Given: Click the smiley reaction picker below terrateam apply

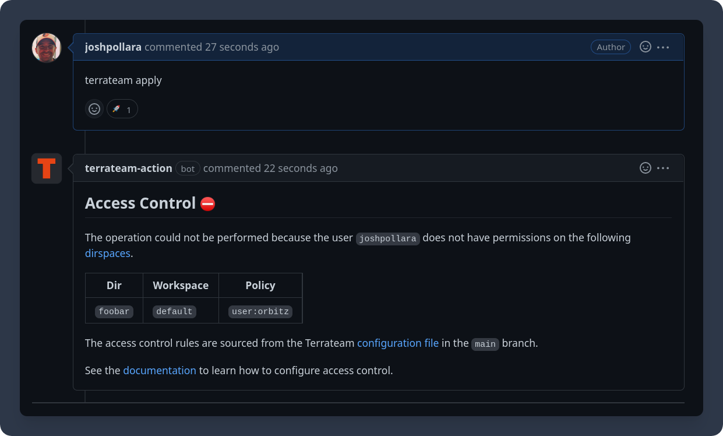Looking at the screenshot, I should click(x=94, y=109).
